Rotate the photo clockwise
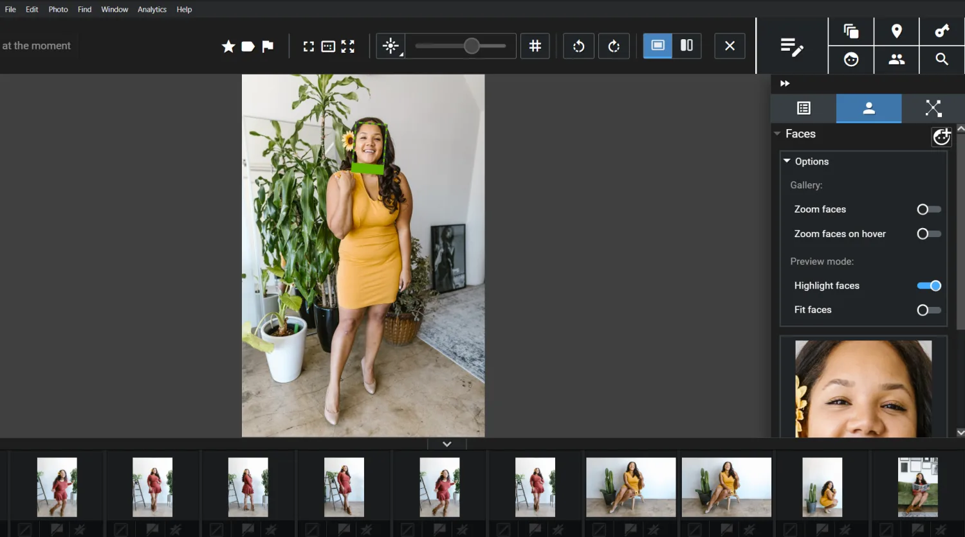The width and height of the screenshot is (965, 537). (614, 46)
